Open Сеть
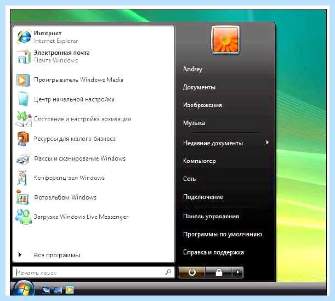The image size is (335, 301). [189, 179]
